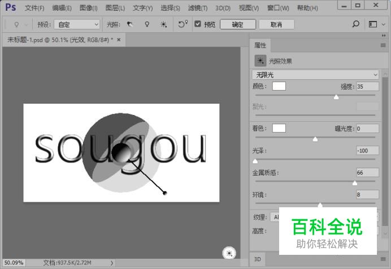The image size is (391, 269).
Task: Click the 光泽 gloss slider handle
Action: point(255,161)
